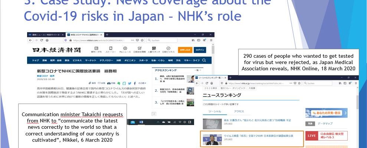
Task: Click 大相撲 tag on NHK page
Action: [x=252, y=88]
